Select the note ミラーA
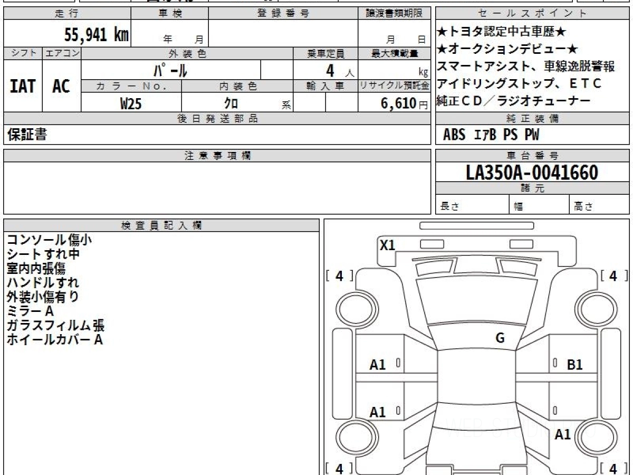633x475 pixels. (30, 311)
